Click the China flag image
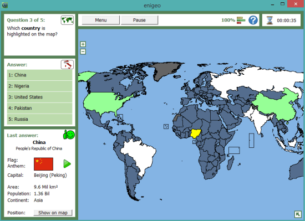This screenshot has height=221, width=305. point(43,164)
